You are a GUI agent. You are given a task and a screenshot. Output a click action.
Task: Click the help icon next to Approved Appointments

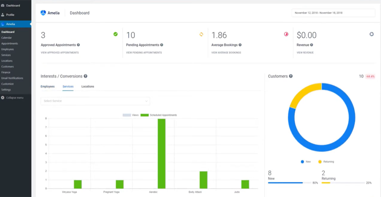[x=78, y=45]
